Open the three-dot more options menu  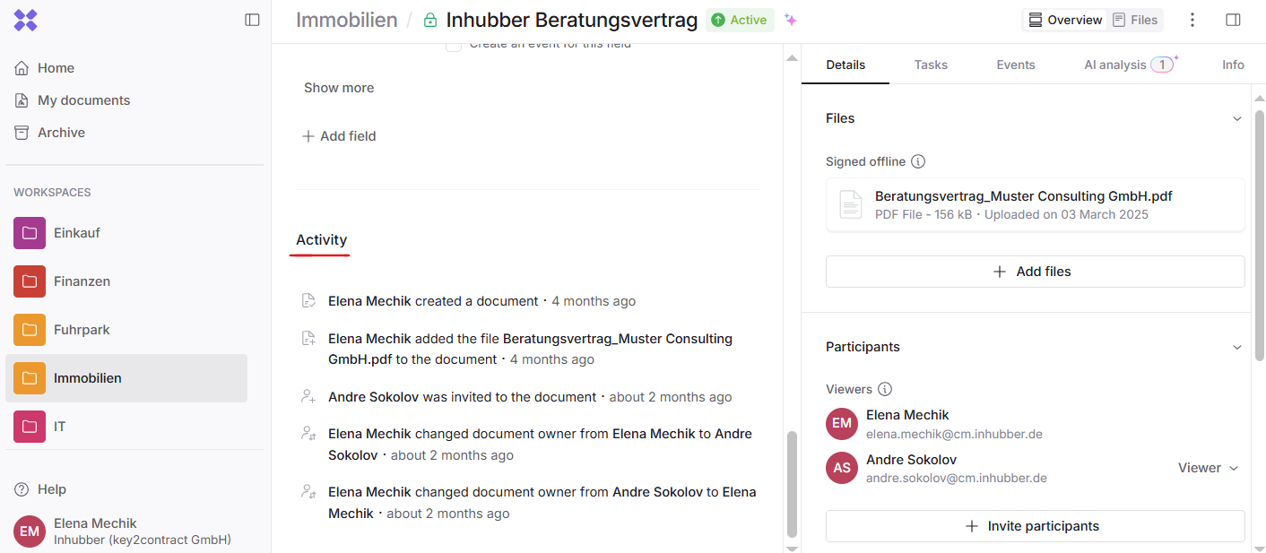(1192, 20)
